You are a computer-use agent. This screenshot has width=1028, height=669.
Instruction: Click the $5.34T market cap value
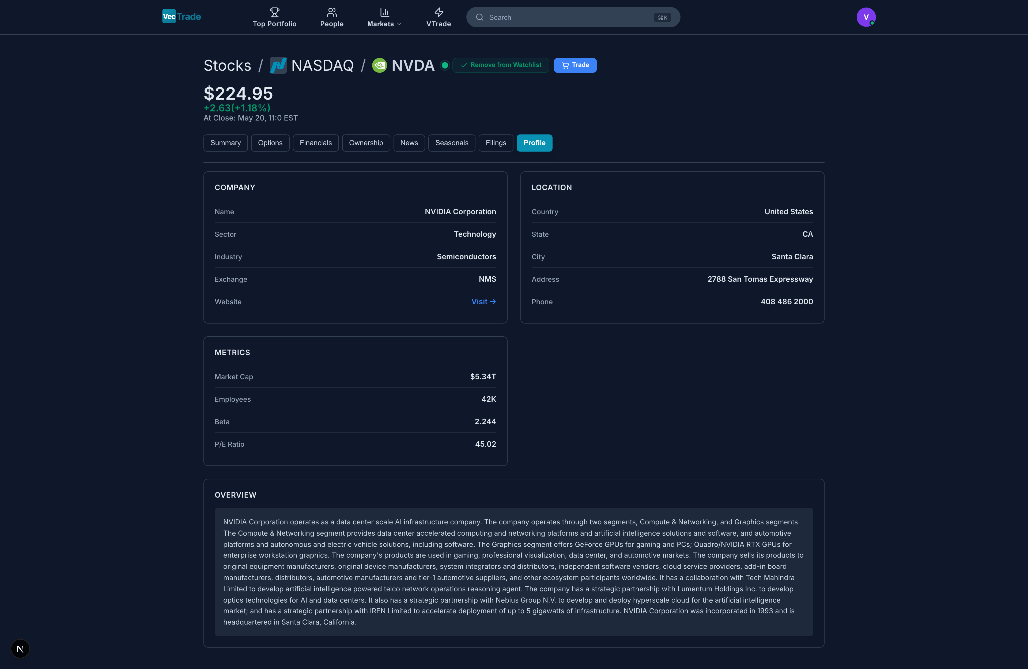pyautogui.click(x=483, y=377)
